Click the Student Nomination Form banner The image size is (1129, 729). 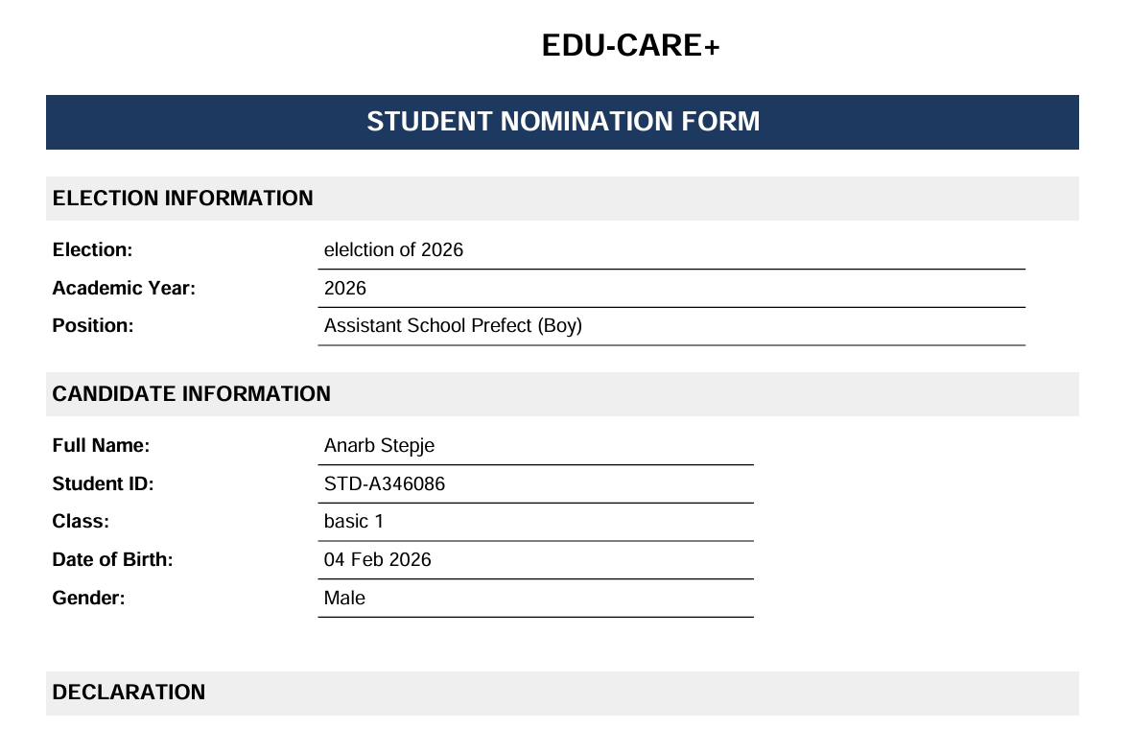pos(562,122)
